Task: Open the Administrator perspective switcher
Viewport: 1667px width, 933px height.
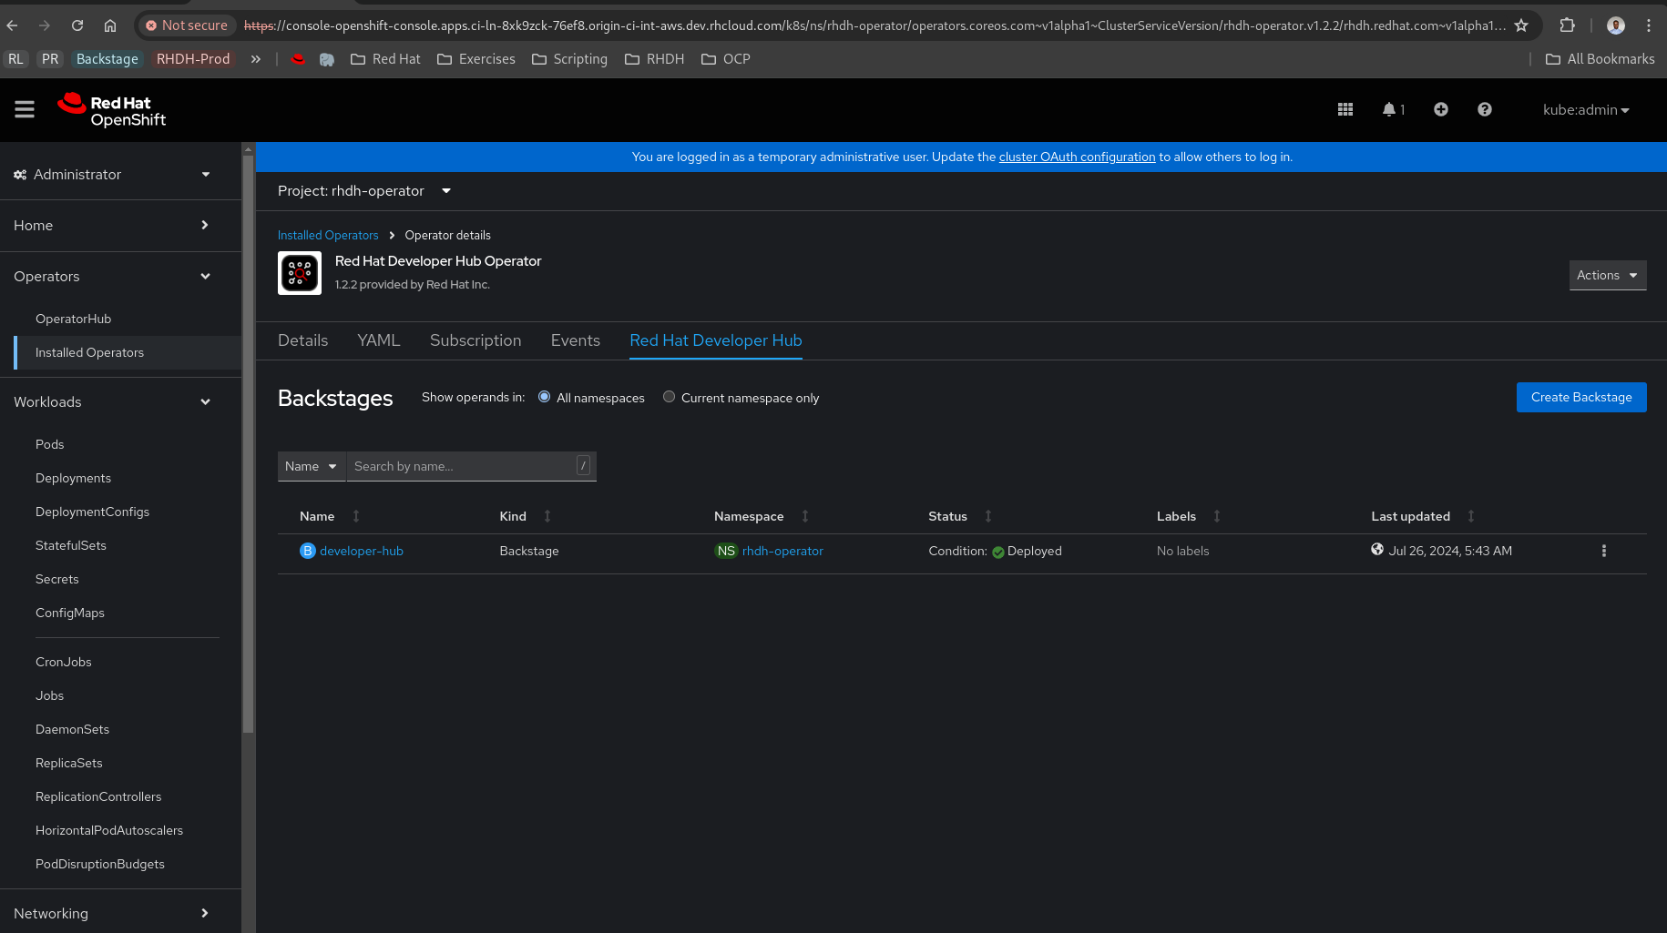Action: [x=112, y=175]
